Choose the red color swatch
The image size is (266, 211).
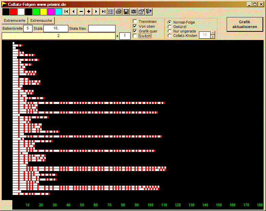click(x=13, y=12)
